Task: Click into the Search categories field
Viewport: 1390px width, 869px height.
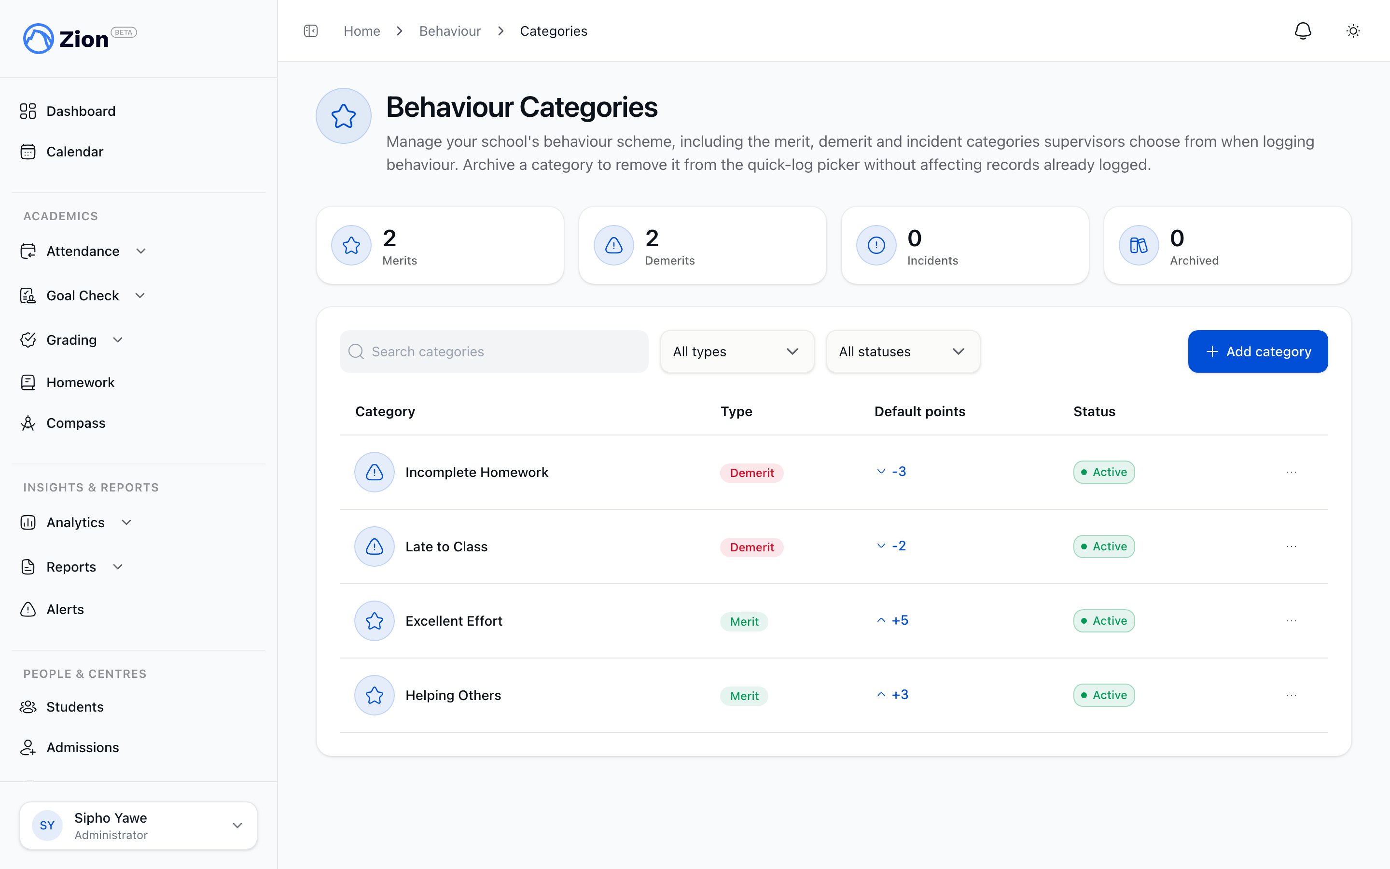Action: (494, 351)
